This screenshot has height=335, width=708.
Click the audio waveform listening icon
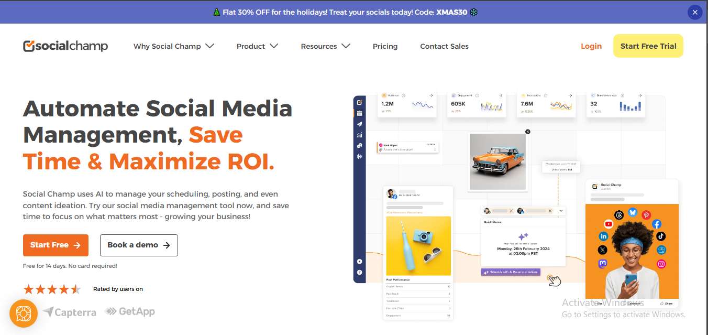[360, 156]
